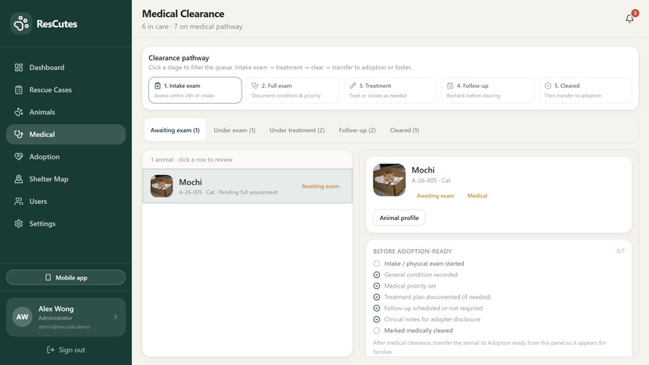Click the Animals paw icon in sidebar
The height and width of the screenshot is (365, 649).
pyautogui.click(x=19, y=112)
